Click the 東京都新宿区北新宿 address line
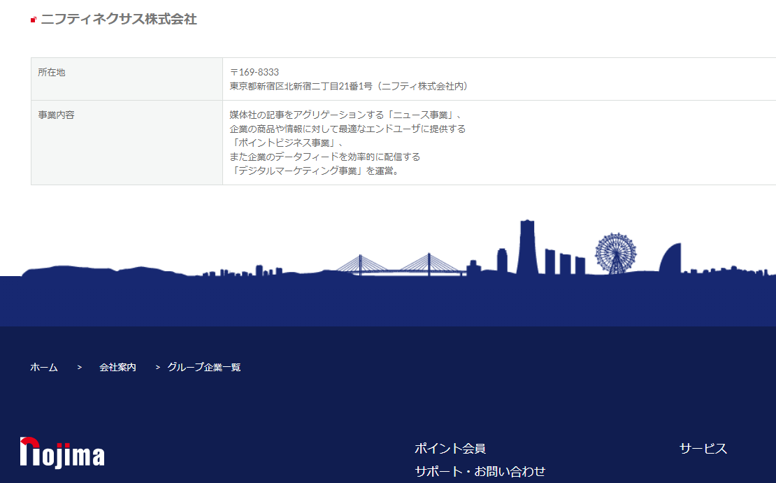This screenshot has width=776, height=483. pos(348,86)
